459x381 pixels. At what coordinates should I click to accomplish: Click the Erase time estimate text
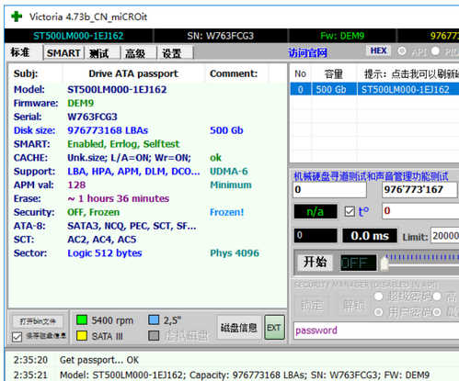[x=118, y=198]
